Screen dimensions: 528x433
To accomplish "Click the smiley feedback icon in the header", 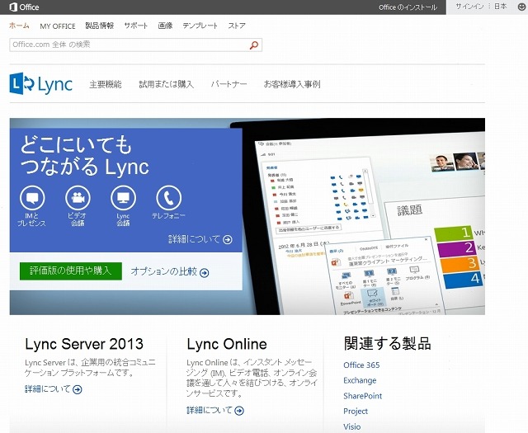I will [x=522, y=7].
